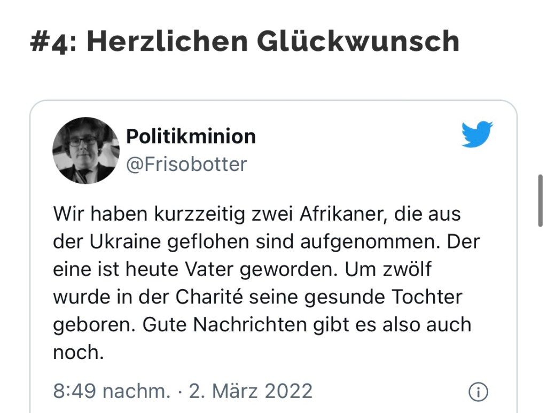Click the Politikminion profile picture
The height and width of the screenshot is (413, 547).
(85, 151)
